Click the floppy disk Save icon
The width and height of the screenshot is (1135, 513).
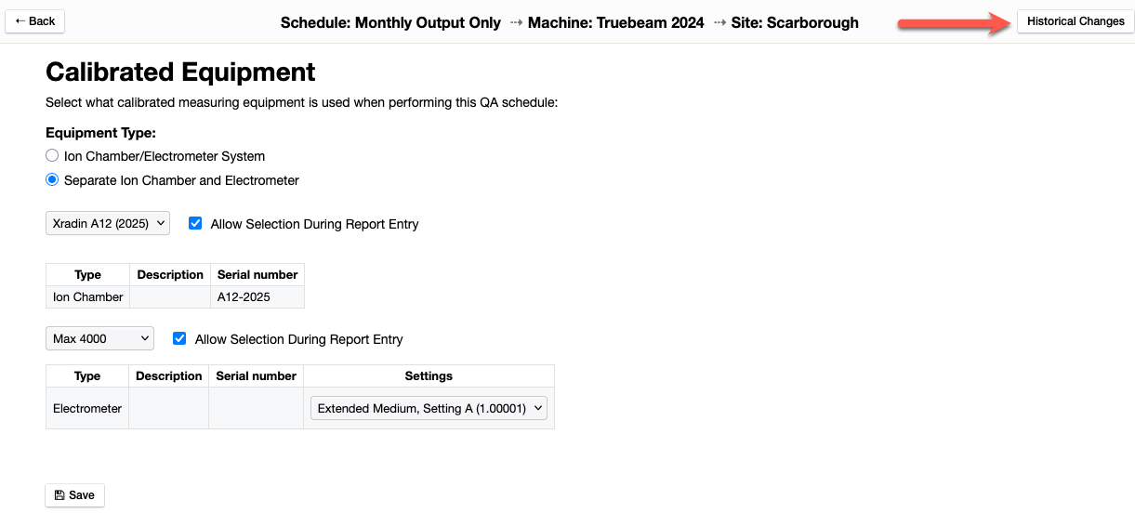pyautogui.click(x=60, y=495)
